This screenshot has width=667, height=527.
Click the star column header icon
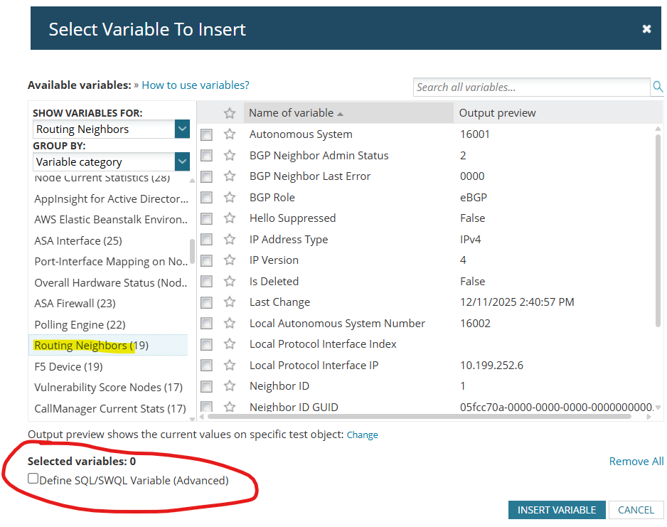[230, 113]
